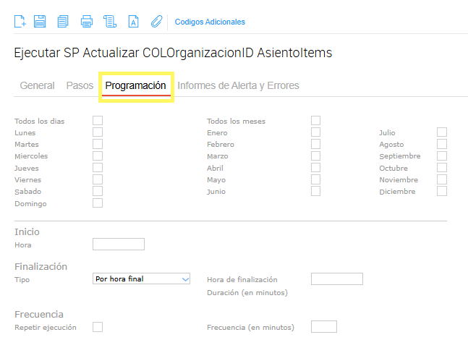Enable the Todos los dias checkbox

click(x=98, y=120)
